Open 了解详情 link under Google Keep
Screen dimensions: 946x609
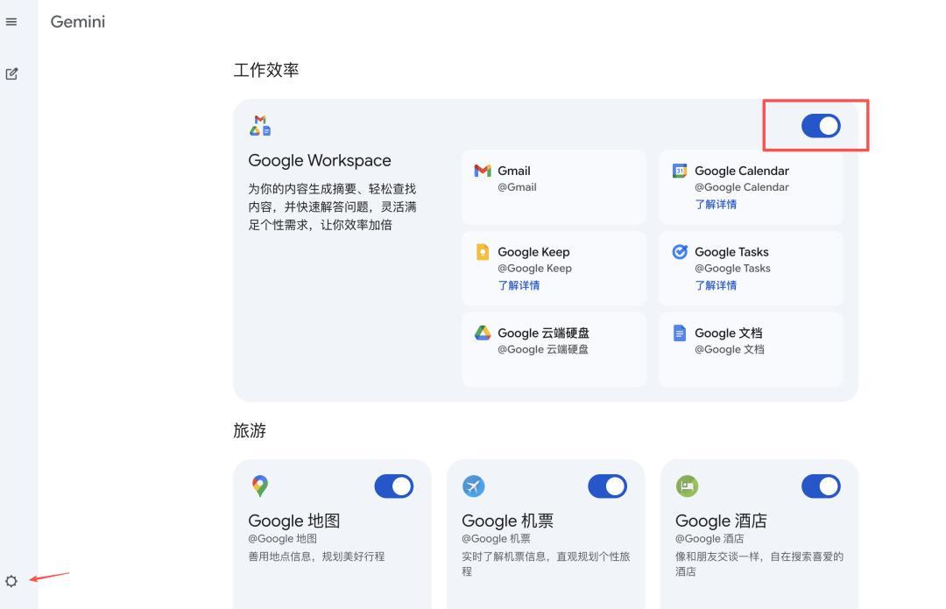click(x=519, y=285)
